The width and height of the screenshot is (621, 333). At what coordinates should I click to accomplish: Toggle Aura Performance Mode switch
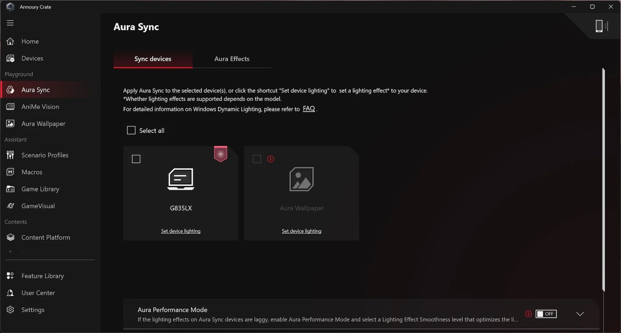point(546,314)
